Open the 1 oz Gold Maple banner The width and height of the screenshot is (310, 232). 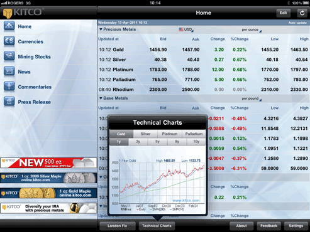coord(48,193)
